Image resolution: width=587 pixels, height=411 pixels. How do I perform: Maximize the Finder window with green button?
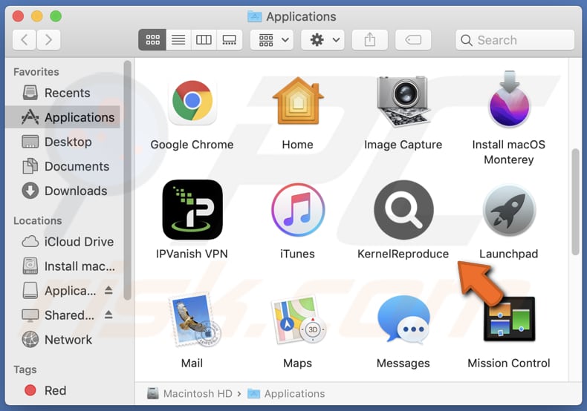(56, 16)
